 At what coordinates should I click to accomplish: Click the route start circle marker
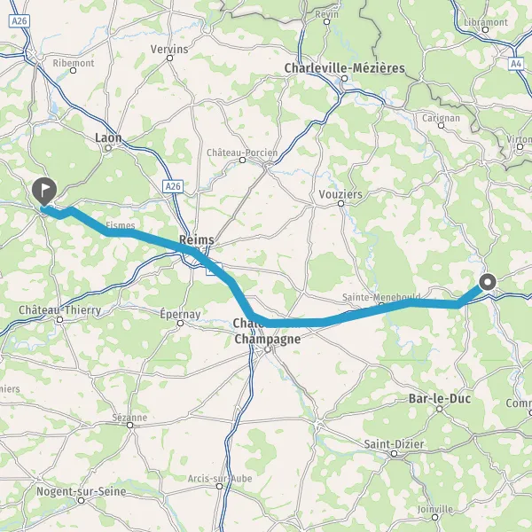point(488,282)
